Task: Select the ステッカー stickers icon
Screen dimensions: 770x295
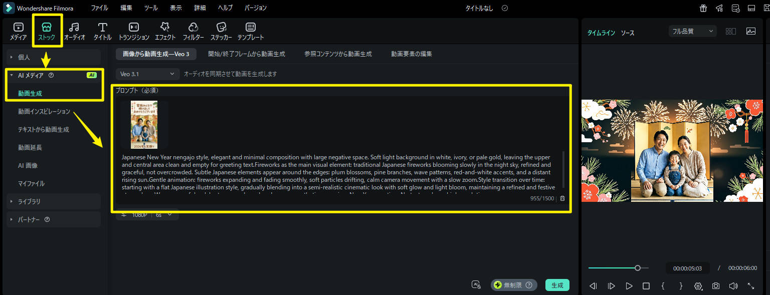Action: pyautogui.click(x=221, y=31)
